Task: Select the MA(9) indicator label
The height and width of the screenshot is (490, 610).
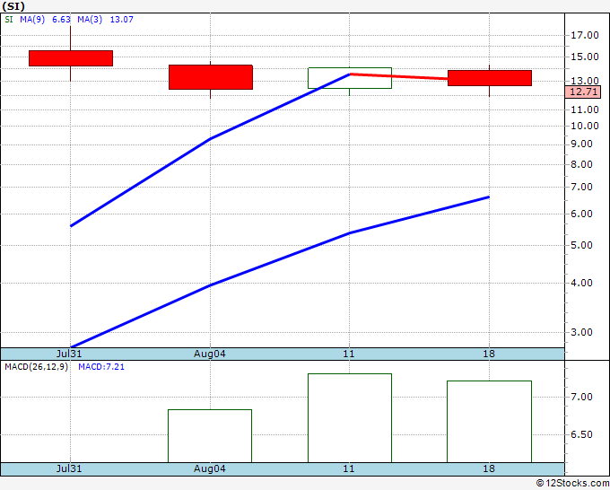Action: [x=32, y=20]
